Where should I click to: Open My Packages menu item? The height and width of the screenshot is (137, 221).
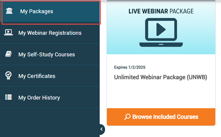click(x=51, y=13)
